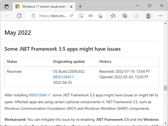This screenshot has height=126, width=168.
Task: Enter Immersive Reader mode
Action: click(x=81, y=16)
